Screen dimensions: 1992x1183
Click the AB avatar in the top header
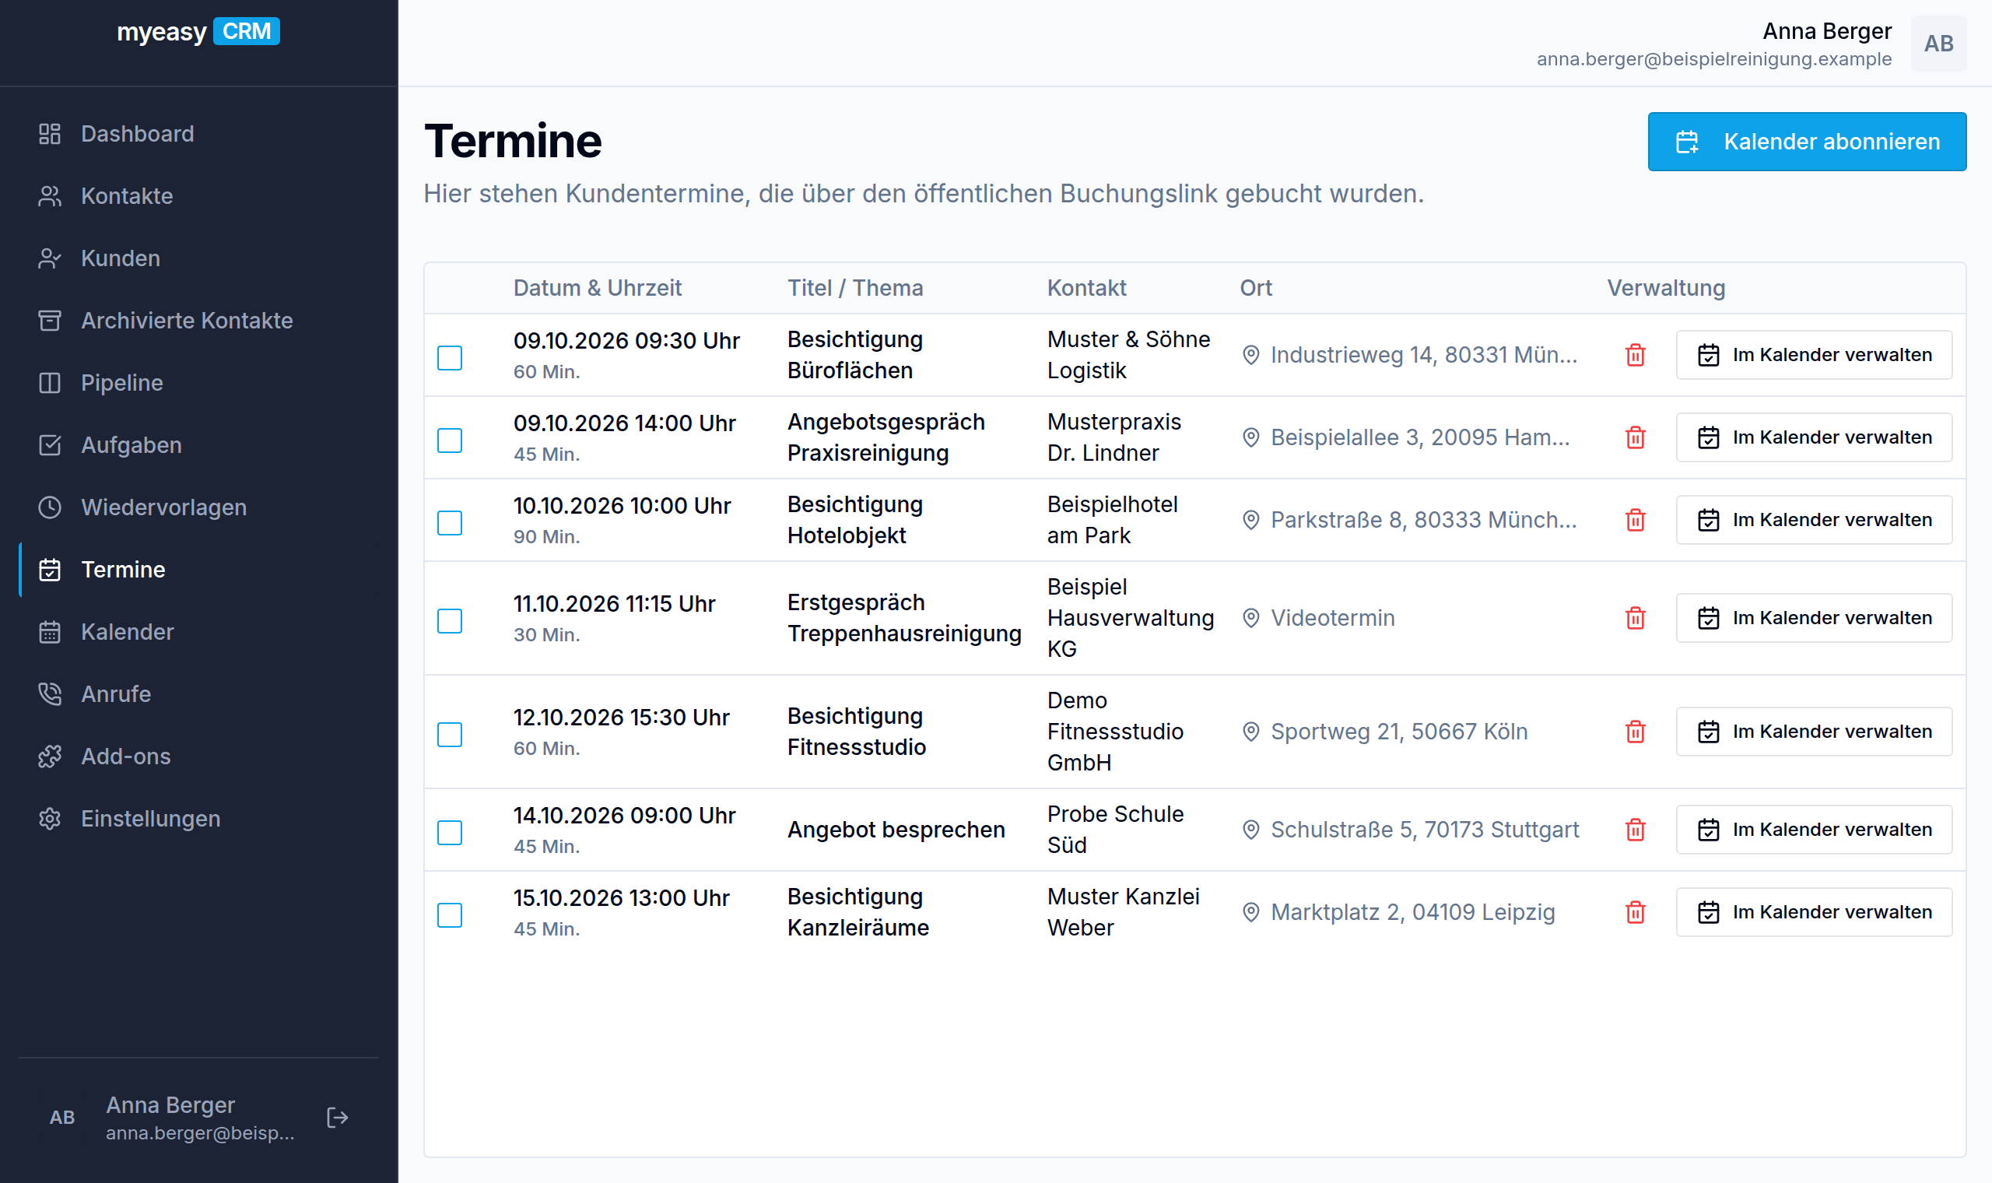coord(1938,43)
